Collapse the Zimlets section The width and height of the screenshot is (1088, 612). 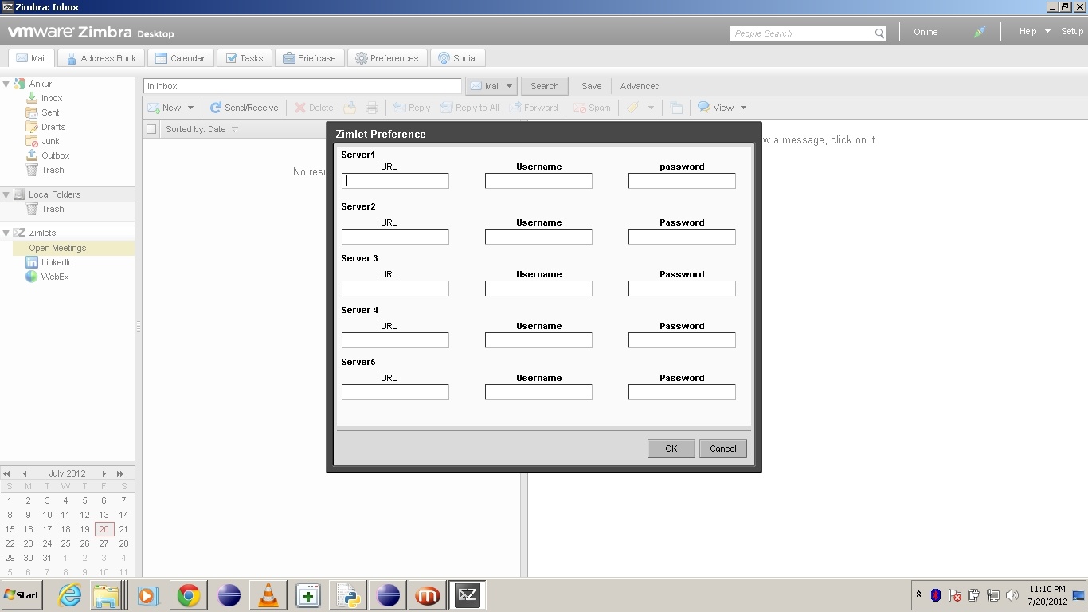[x=6, y=233]
